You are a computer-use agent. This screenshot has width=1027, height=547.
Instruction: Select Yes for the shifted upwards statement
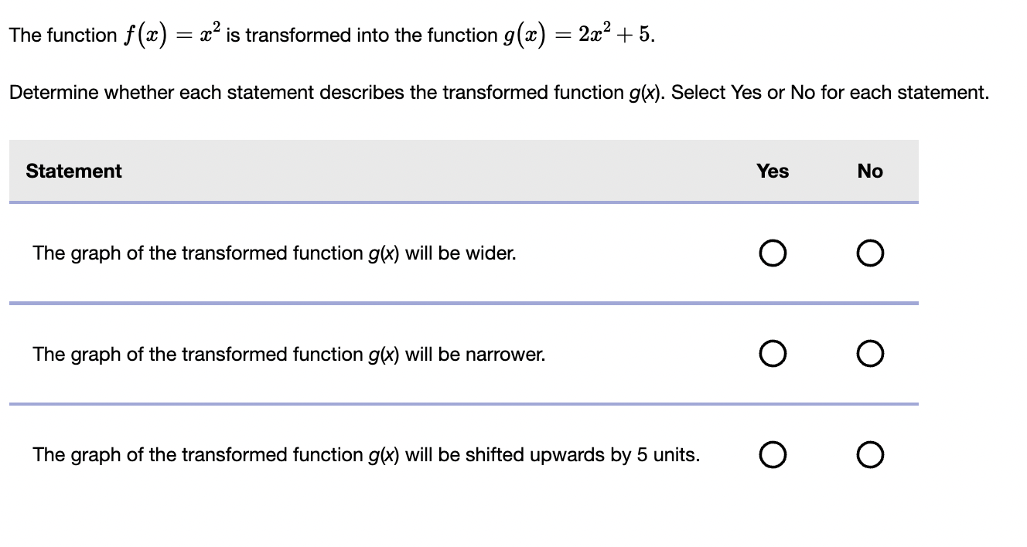click(x=773, y=455)
